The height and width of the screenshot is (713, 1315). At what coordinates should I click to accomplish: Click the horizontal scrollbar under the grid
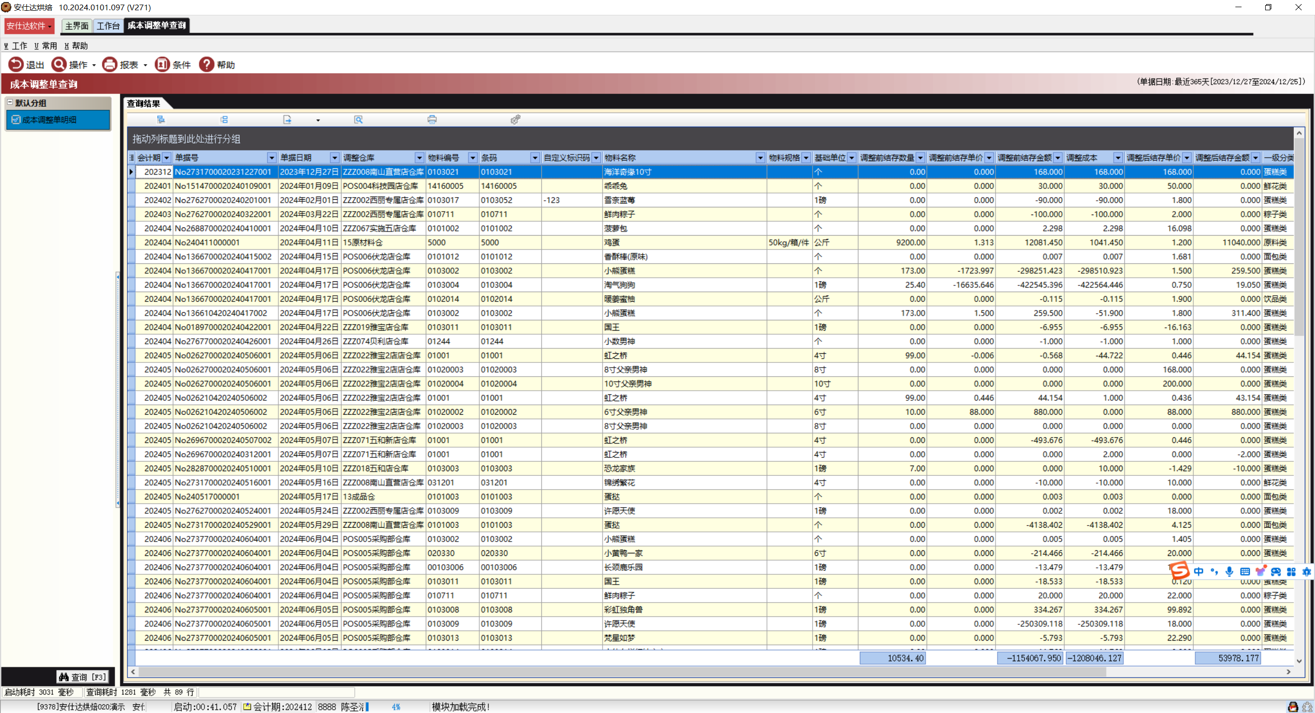coord(616,671)
